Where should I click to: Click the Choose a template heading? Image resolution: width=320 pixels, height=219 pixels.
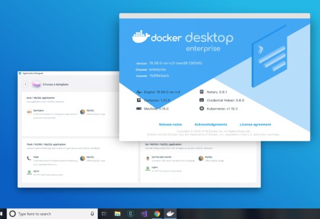tap(56, 85)
